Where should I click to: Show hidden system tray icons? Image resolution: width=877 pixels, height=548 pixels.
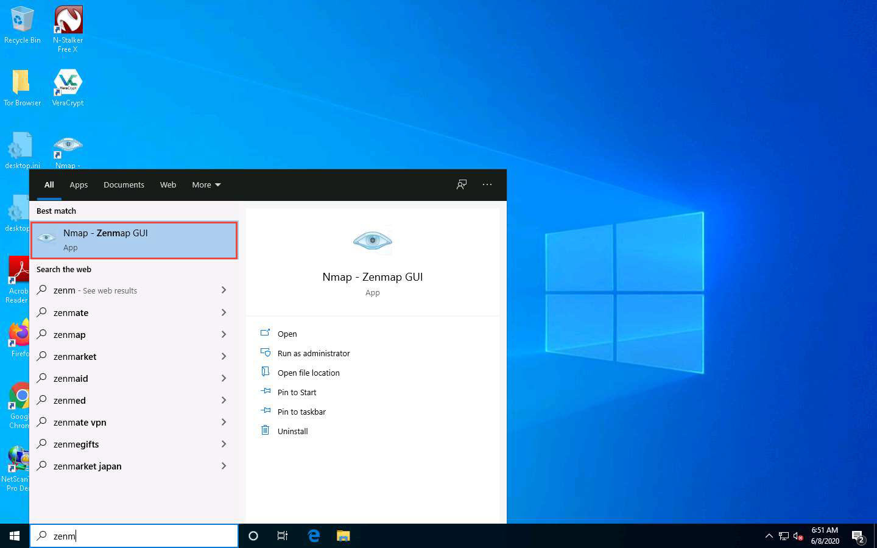coord(769,536)
